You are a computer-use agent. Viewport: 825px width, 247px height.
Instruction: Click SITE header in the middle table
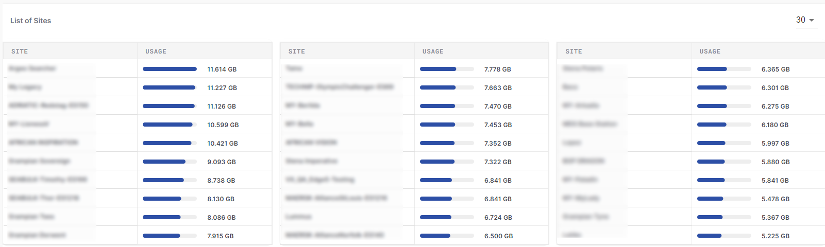(297, 51)
